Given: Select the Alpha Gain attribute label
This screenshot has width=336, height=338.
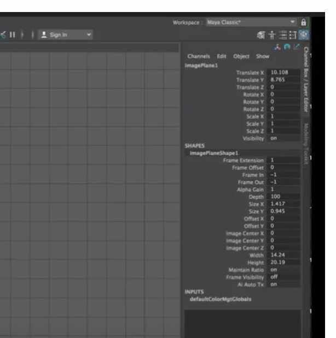Looking at the screenshot, I should click(250, 189).
